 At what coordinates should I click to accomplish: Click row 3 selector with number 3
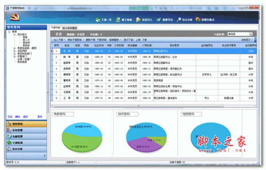[x=56, y=63]
